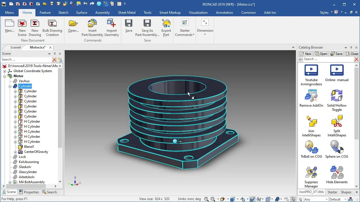
Task: Click Youtube övningsvideos icon
Action: coord(311,70)
